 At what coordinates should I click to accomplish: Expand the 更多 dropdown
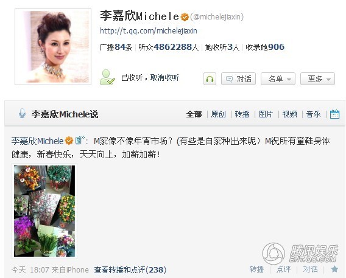pyautogui.click(x=317, y=78)
